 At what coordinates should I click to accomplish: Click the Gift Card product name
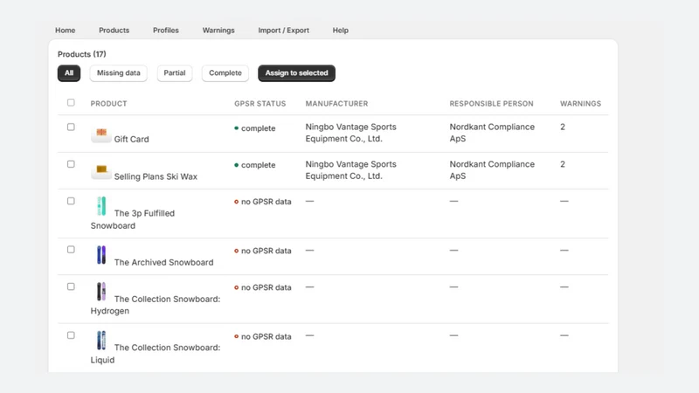coord(132,140)
